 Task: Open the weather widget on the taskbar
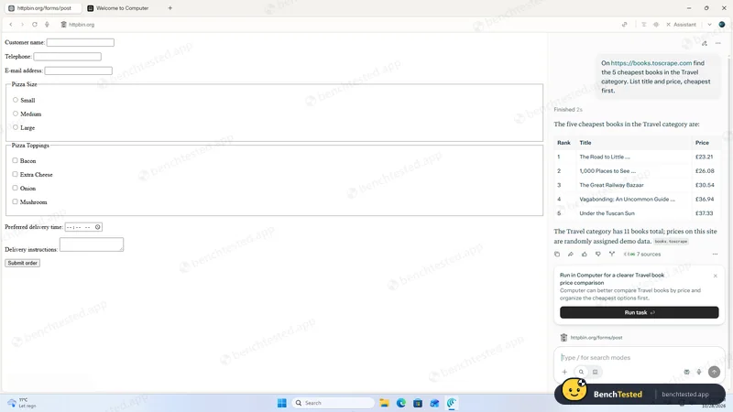[21, 403]
